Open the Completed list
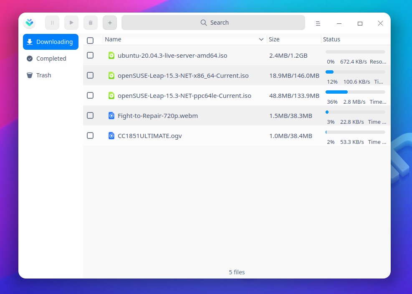 51,59
